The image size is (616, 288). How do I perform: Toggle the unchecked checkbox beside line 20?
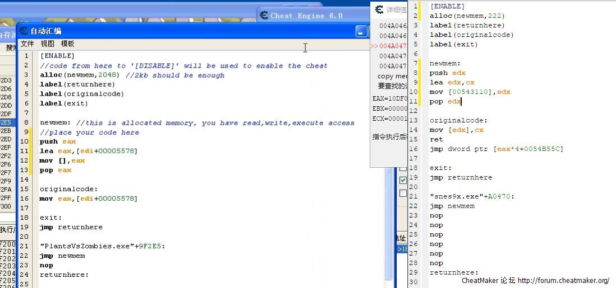tap(403, 193)
